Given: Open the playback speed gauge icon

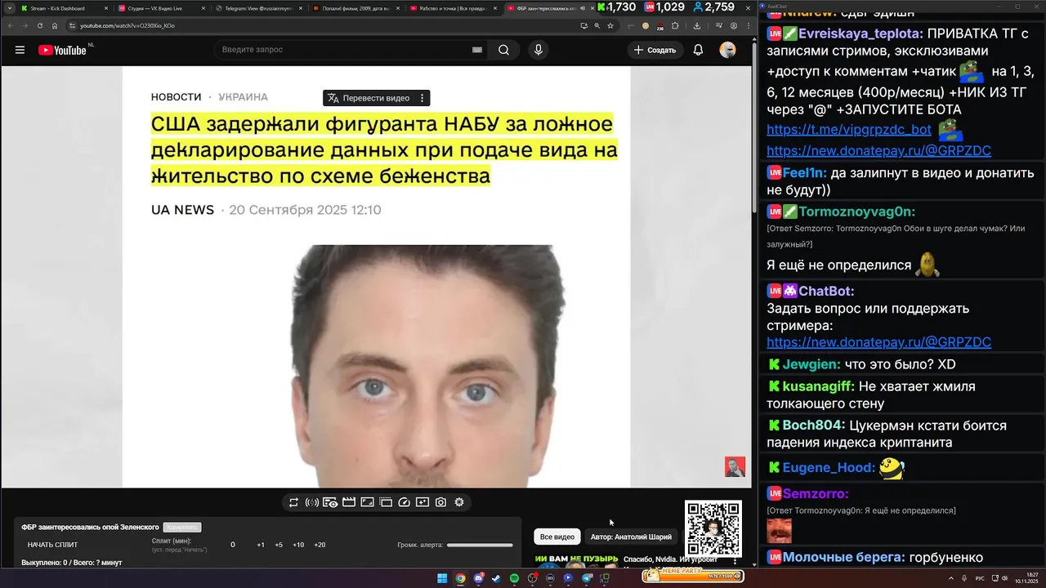Looking at the screenshot, I should click(x=404, y=502).
